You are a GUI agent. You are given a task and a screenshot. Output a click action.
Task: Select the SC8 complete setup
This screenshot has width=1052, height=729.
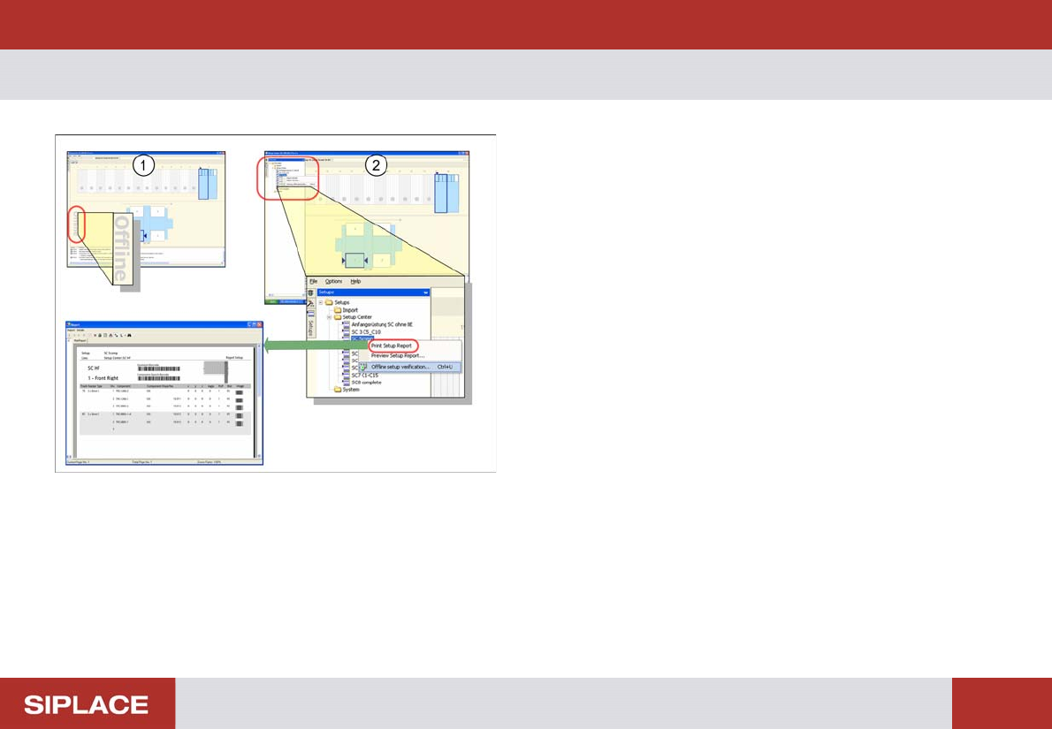[366, 383]
